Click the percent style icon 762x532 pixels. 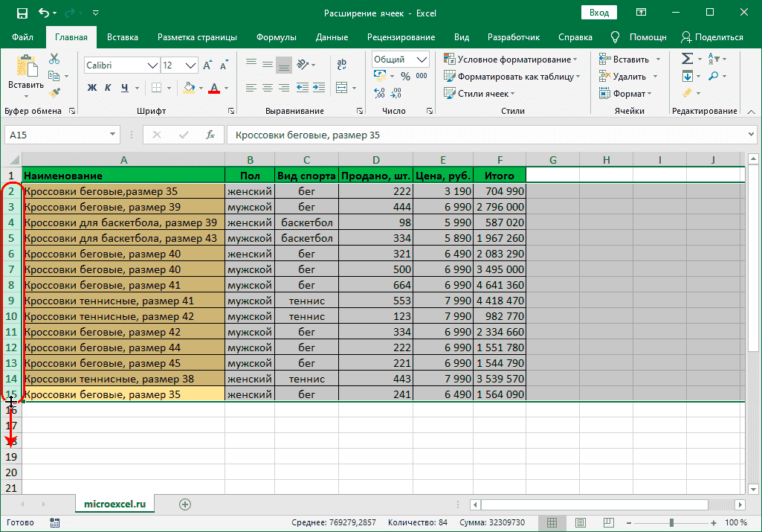[x=405, y=76]
